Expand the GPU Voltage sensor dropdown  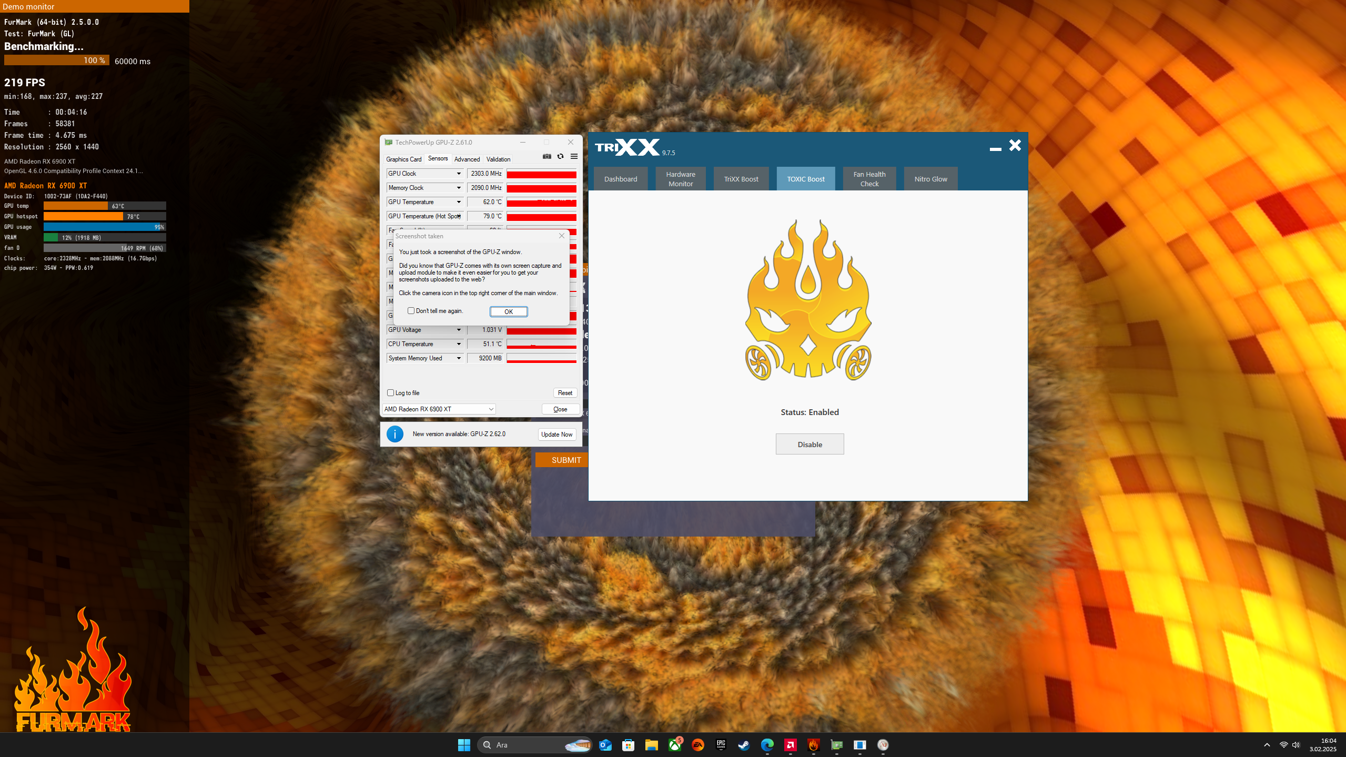point(459,330)
